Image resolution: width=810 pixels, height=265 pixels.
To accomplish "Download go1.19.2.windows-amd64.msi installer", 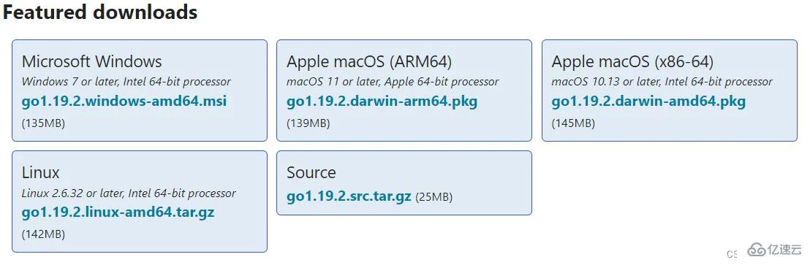I will (x=124, y=101).
